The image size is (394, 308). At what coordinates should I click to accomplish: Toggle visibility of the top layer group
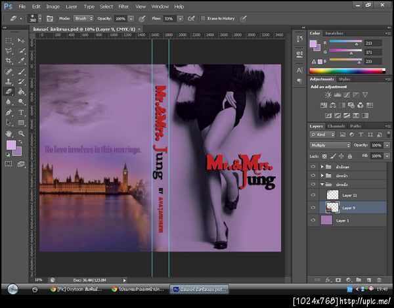(313, 167)
